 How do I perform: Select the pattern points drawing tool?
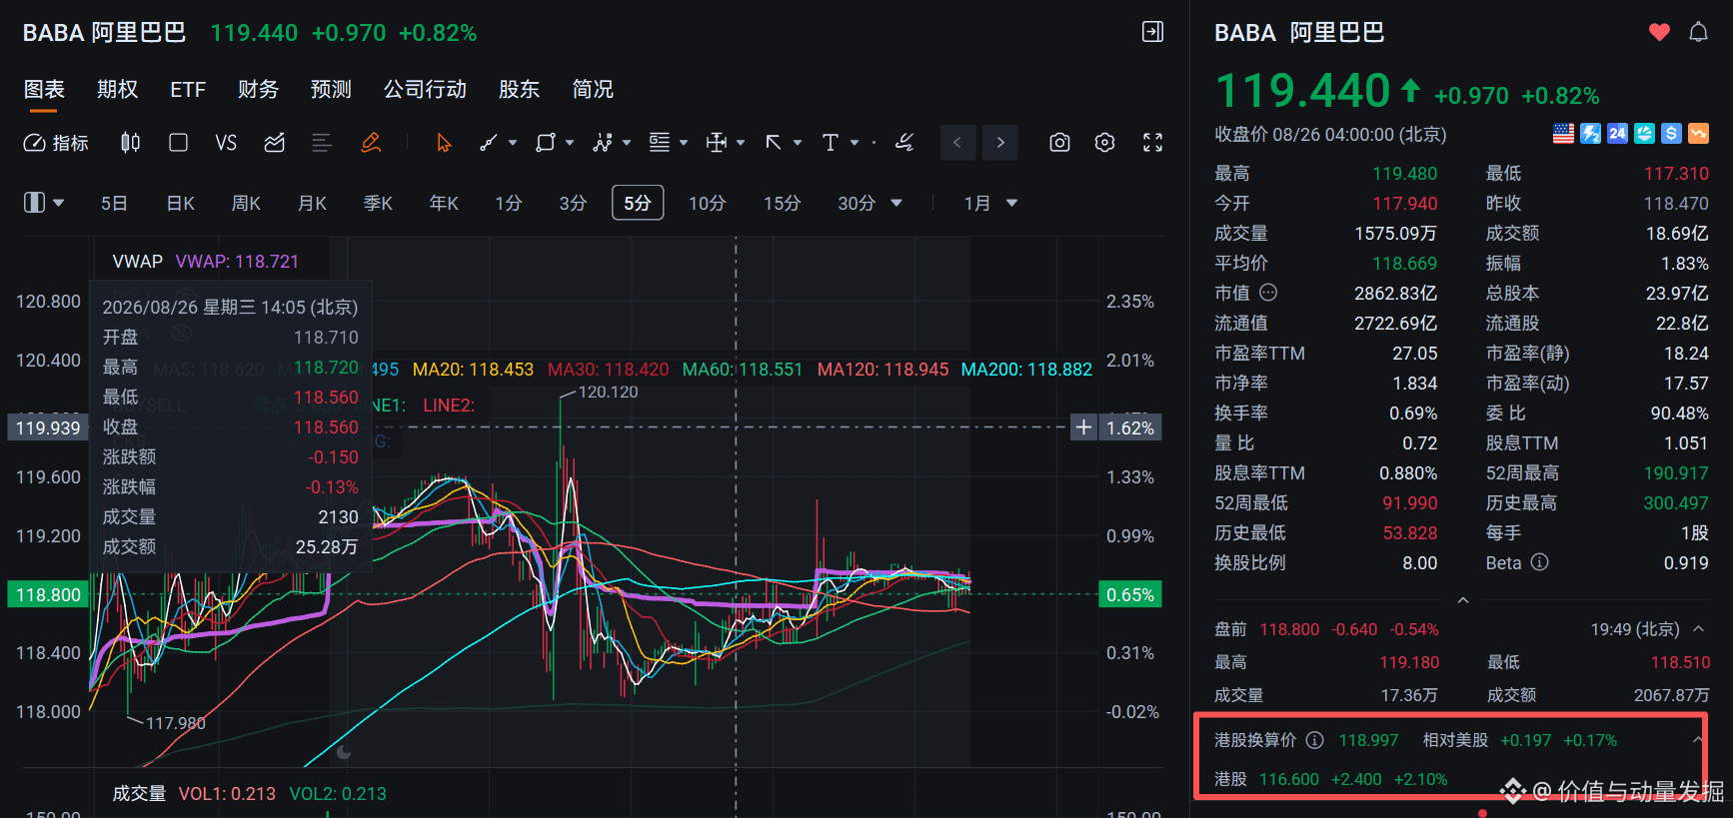(x=602, y=143)
